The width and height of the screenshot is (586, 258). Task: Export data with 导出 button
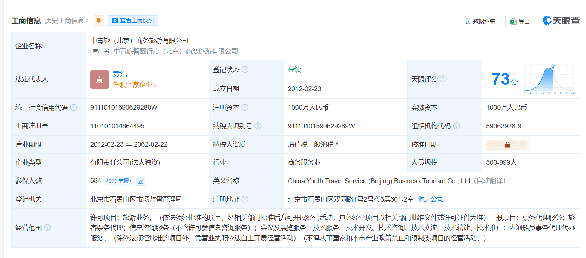(520, 21)
